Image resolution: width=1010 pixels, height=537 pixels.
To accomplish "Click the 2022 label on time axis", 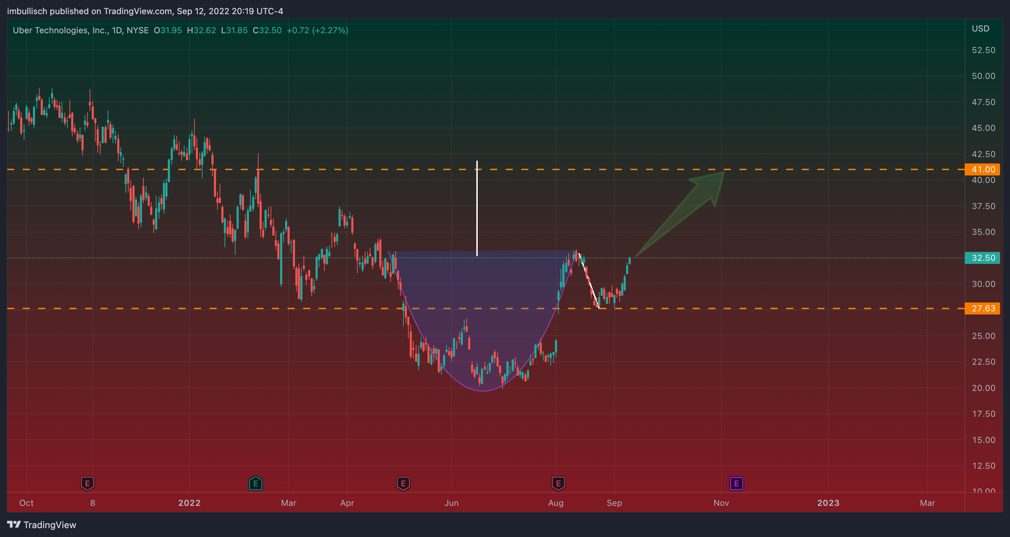I will pos(189,503).
